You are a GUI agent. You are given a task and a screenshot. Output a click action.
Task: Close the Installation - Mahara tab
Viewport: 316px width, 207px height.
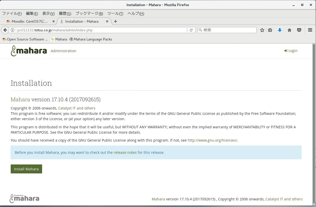pyautogui.click(x=107, y=21)
